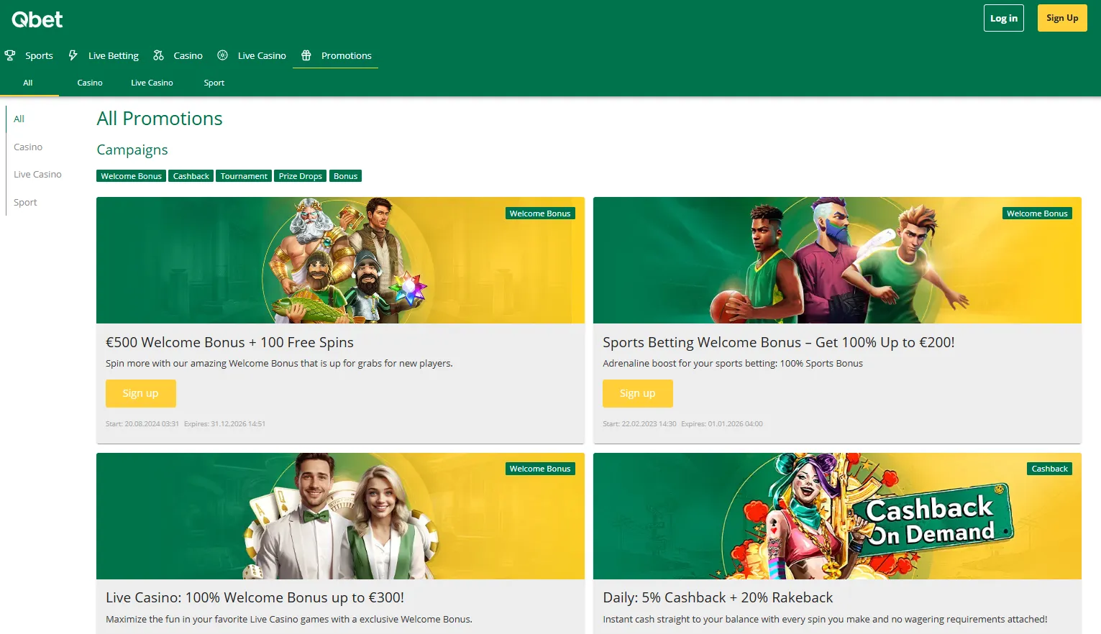The width and height of the screenshot is (1101, 634).
Task: Click the Qbet logo
Action: (37, 19)
